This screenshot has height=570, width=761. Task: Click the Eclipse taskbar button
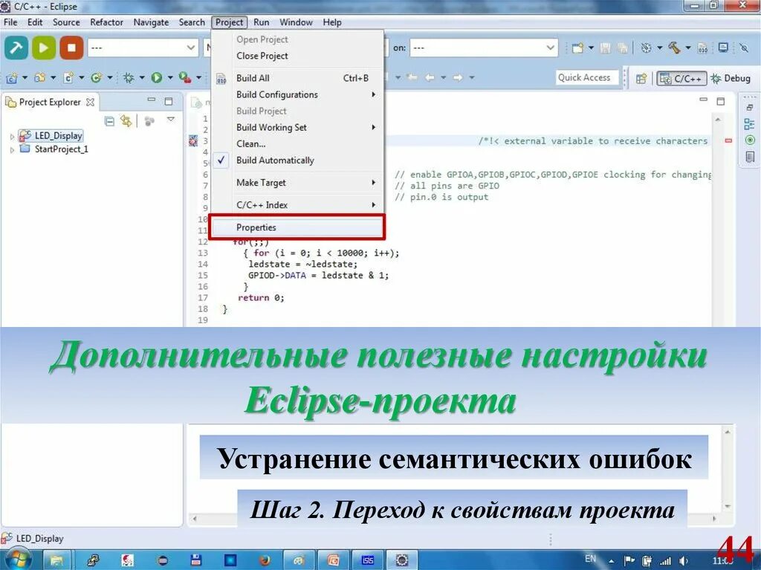click(x=402, y=560)
